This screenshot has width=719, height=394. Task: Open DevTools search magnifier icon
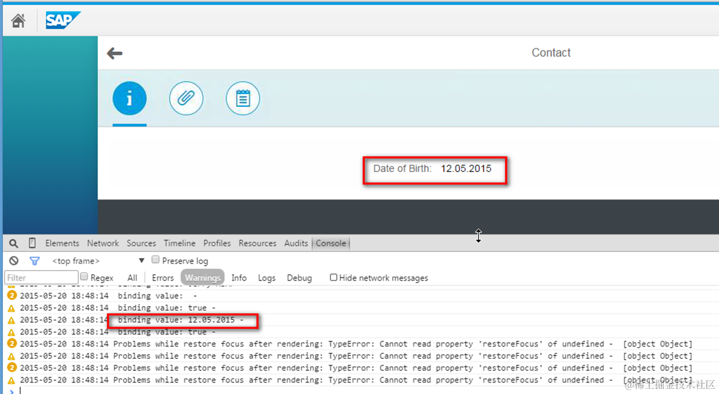[x=14, y=243]
